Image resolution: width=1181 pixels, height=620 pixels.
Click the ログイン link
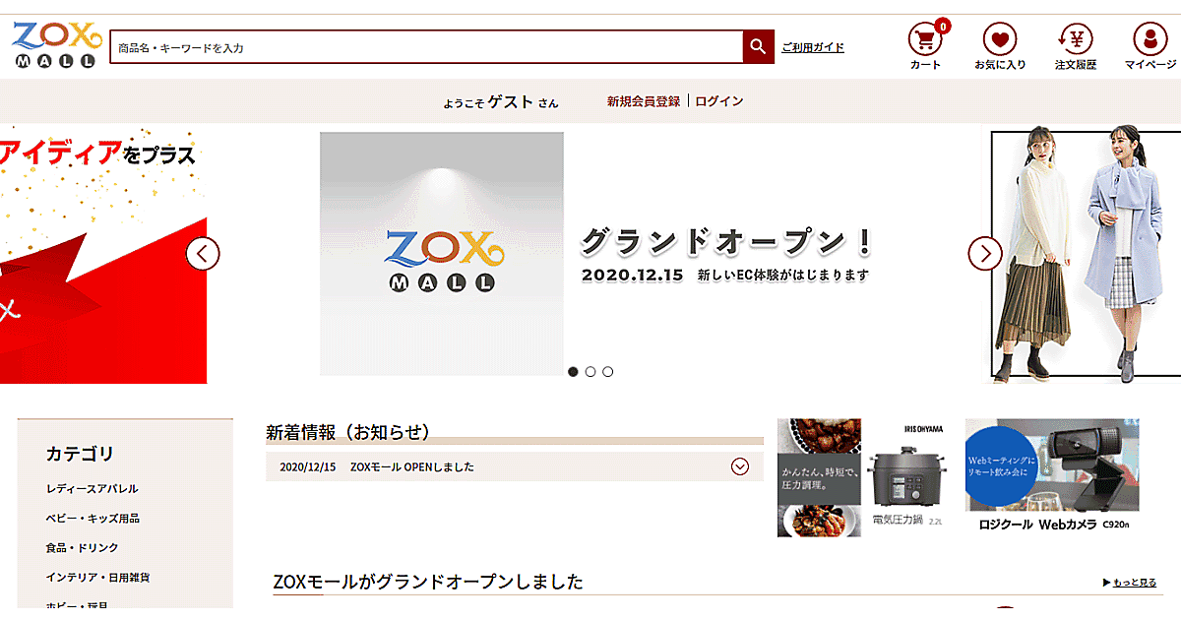[719, 101]
